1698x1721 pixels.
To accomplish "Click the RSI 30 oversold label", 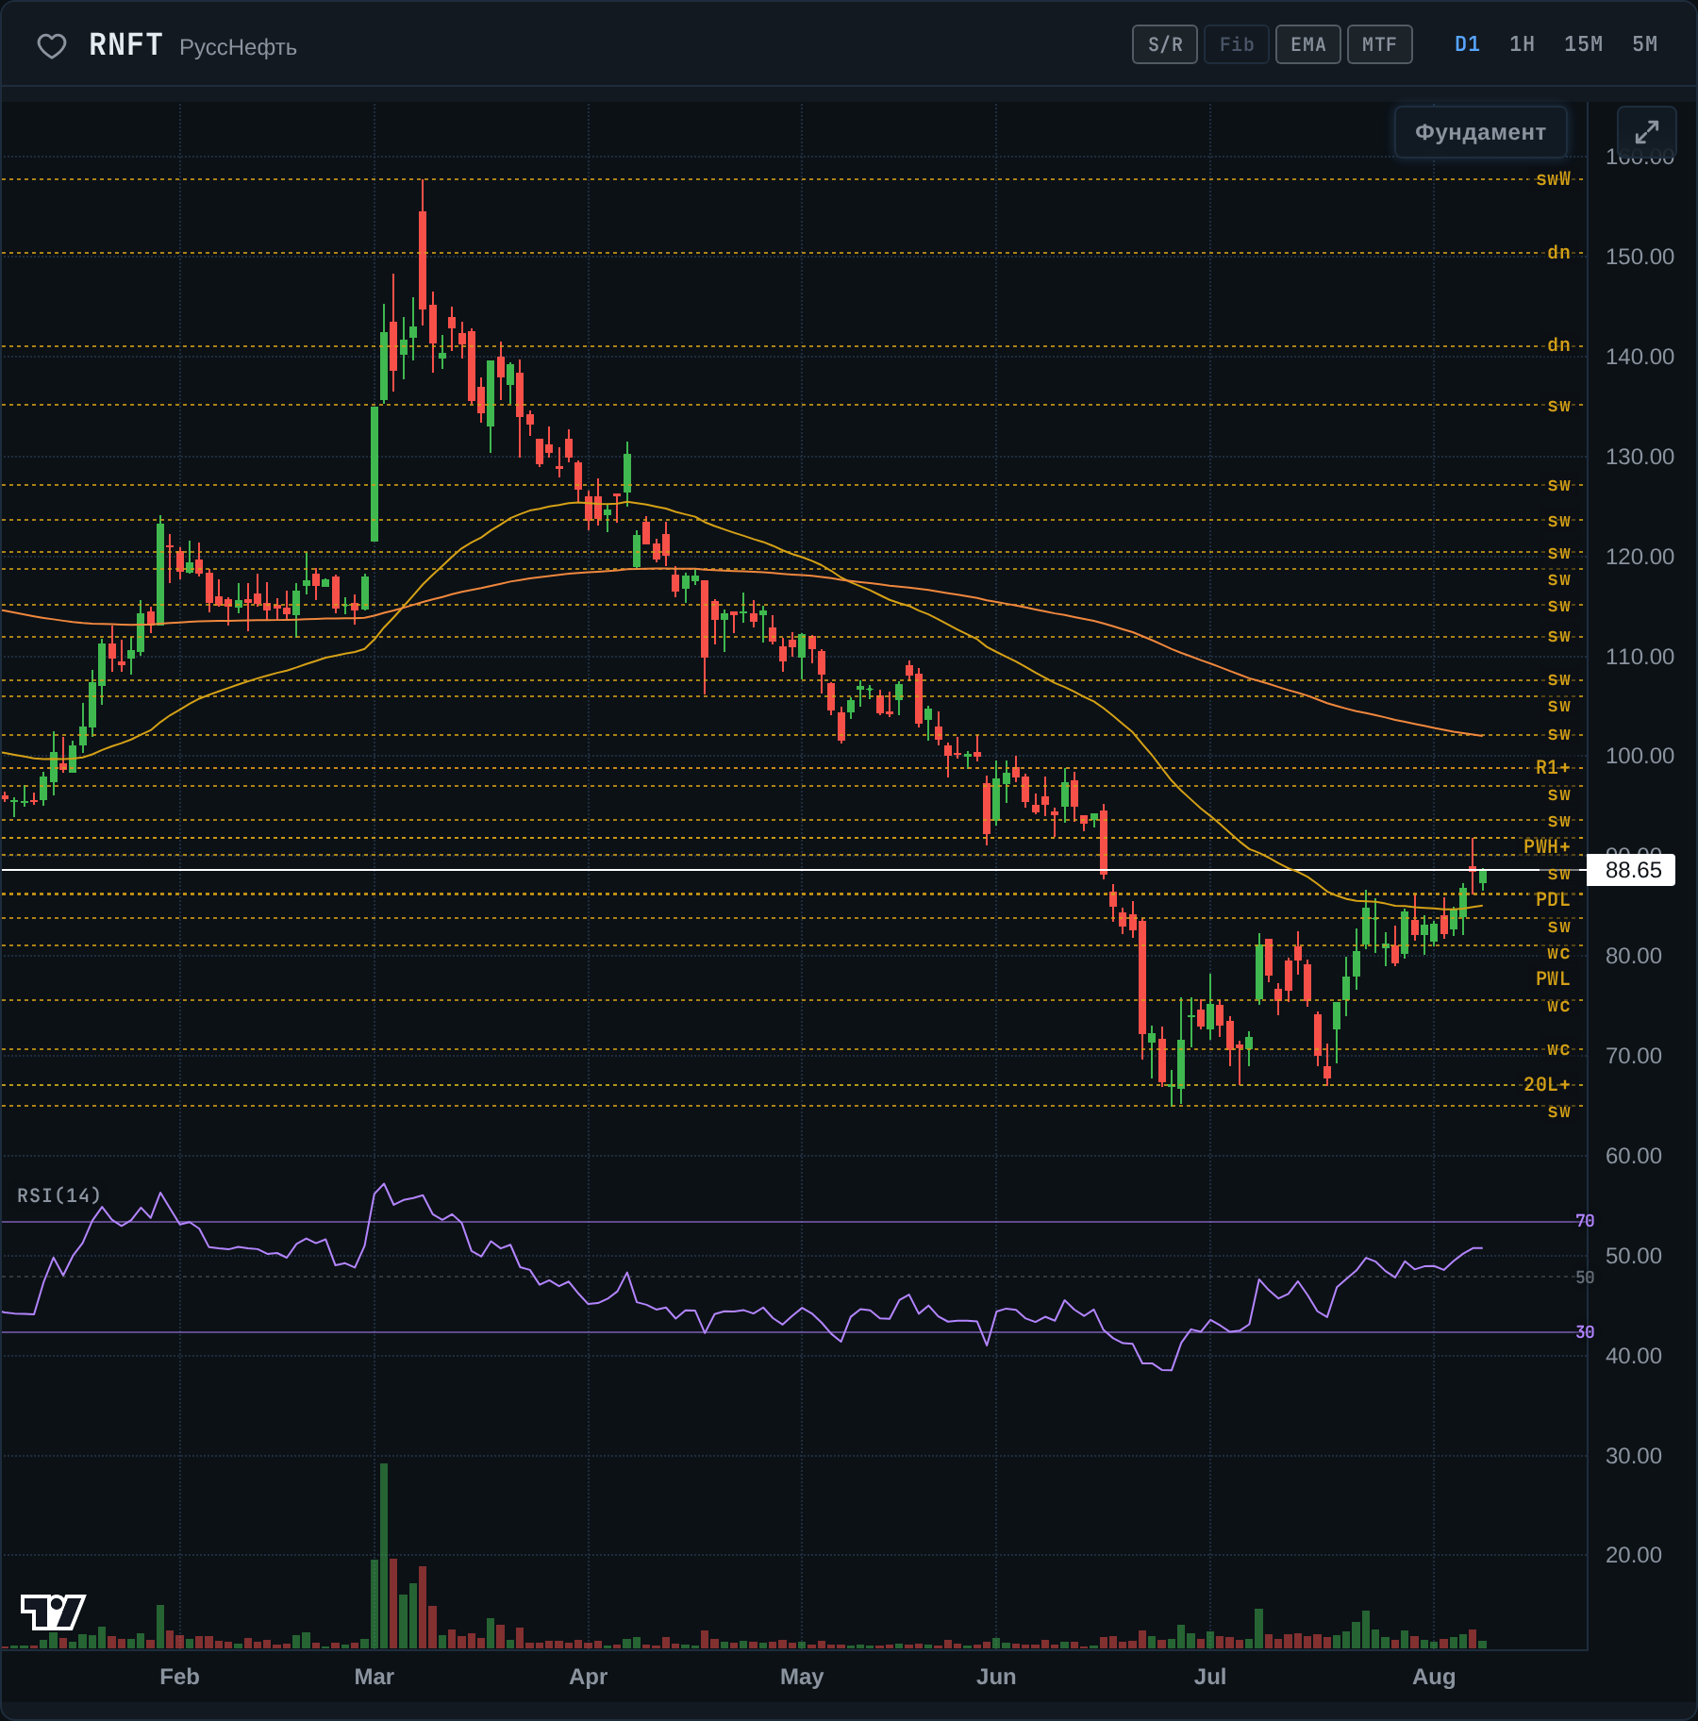I will pos(1585,1332).
